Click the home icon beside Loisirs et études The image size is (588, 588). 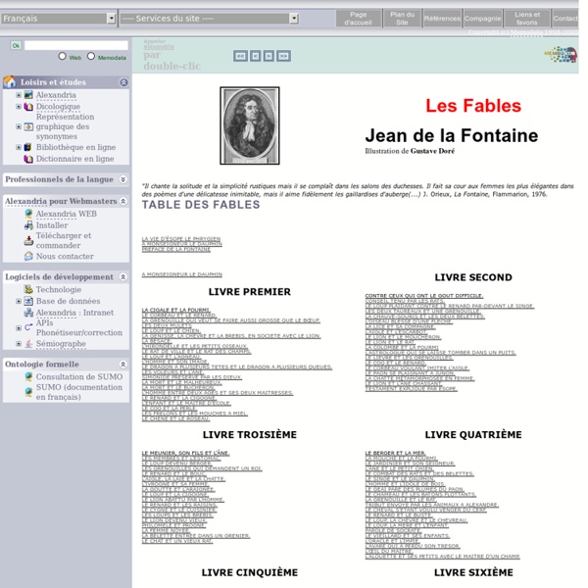10,81
